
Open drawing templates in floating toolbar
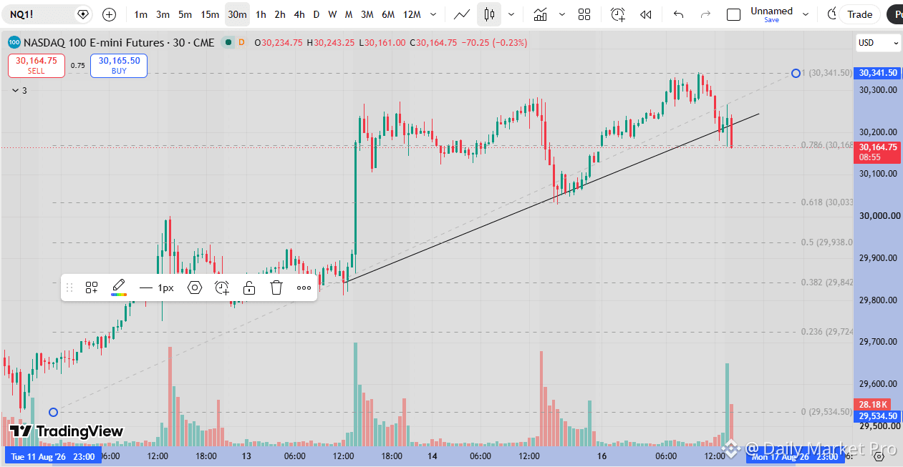click(x=91, y=287)
